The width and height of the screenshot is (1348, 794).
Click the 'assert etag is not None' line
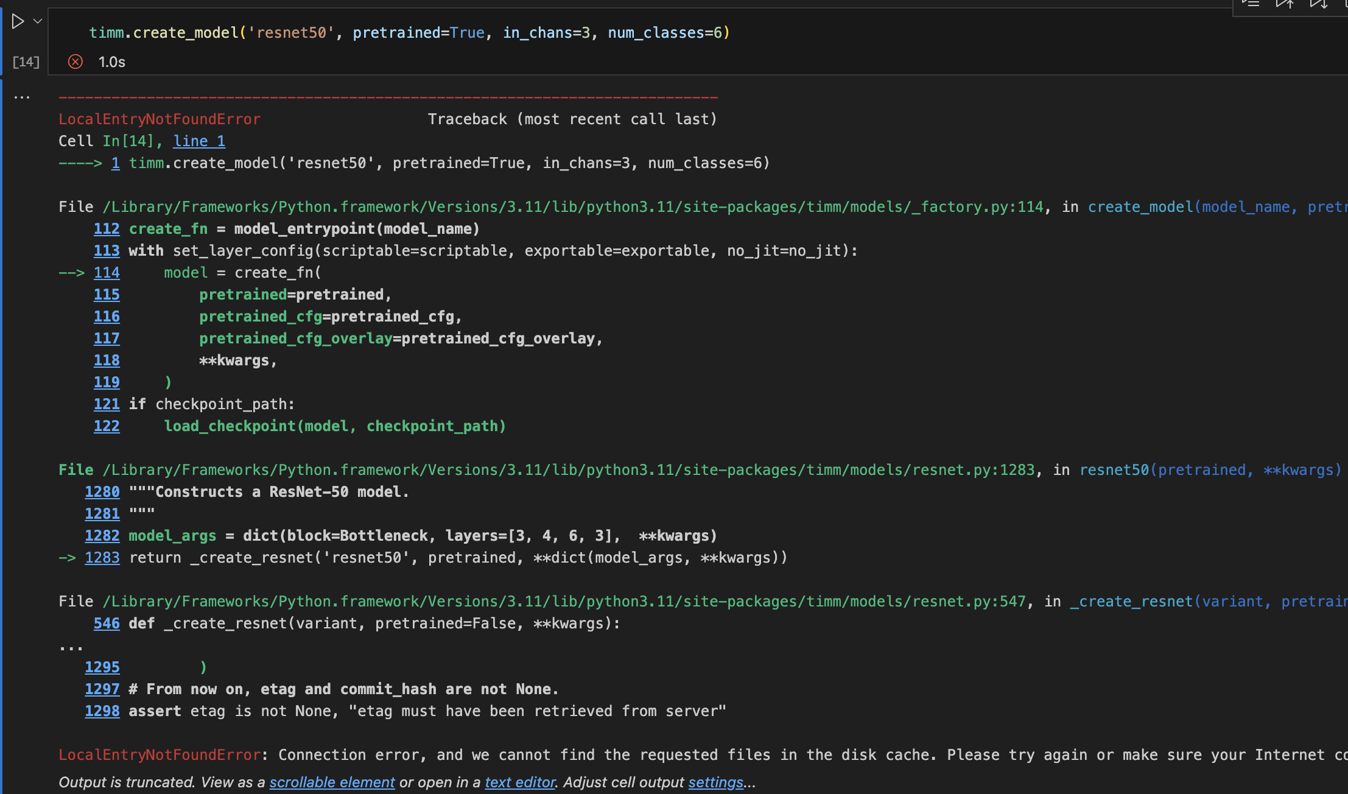[x=427, y=711]
